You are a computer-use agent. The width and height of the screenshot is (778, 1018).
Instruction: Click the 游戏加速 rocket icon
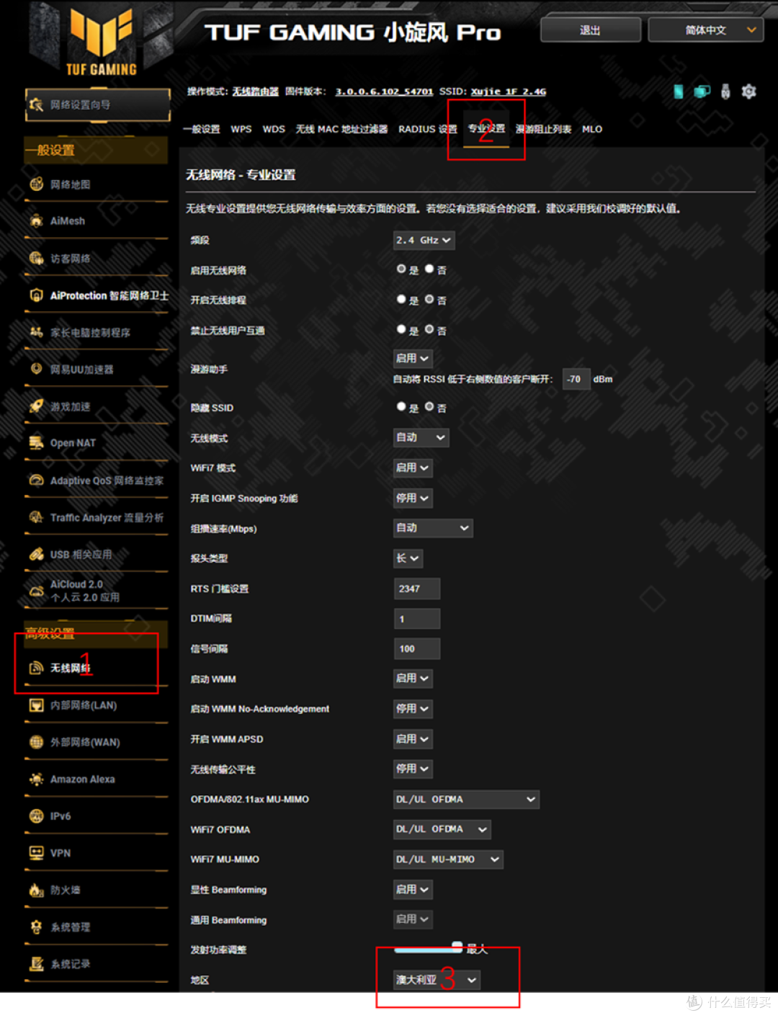[x=36, y=406]
